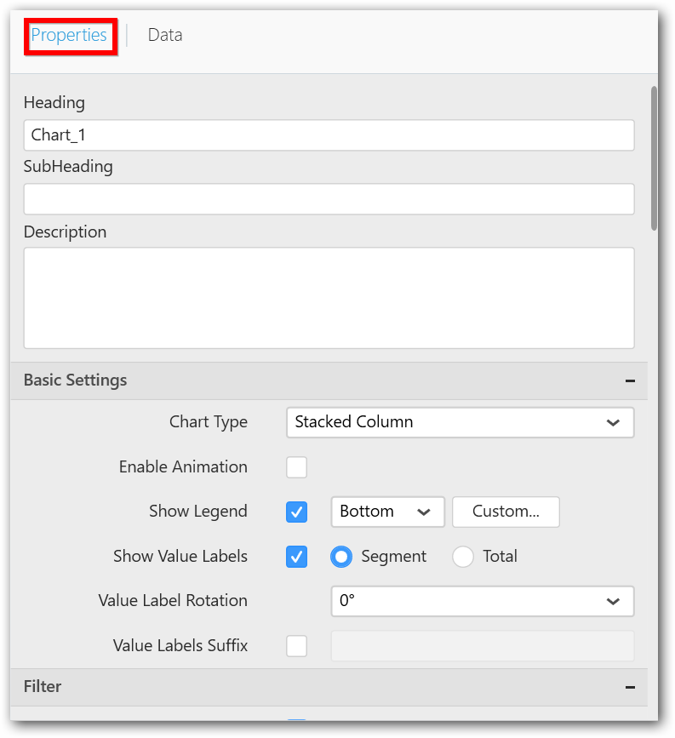The image size is (675, 738).
Task: Click the vertical scrollbar thumb
Action: [653, 157]
